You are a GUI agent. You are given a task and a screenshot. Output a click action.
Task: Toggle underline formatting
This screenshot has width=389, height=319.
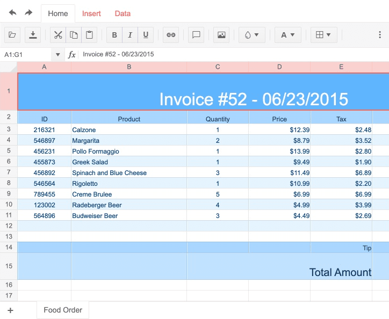point(146,35)
